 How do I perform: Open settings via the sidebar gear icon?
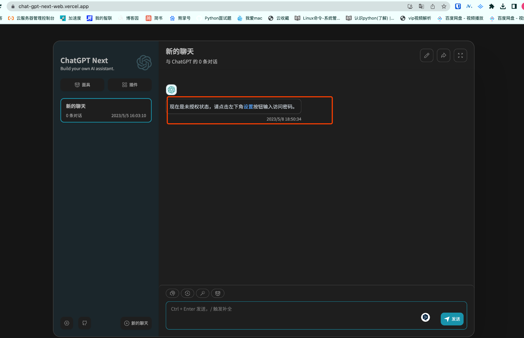67,323
